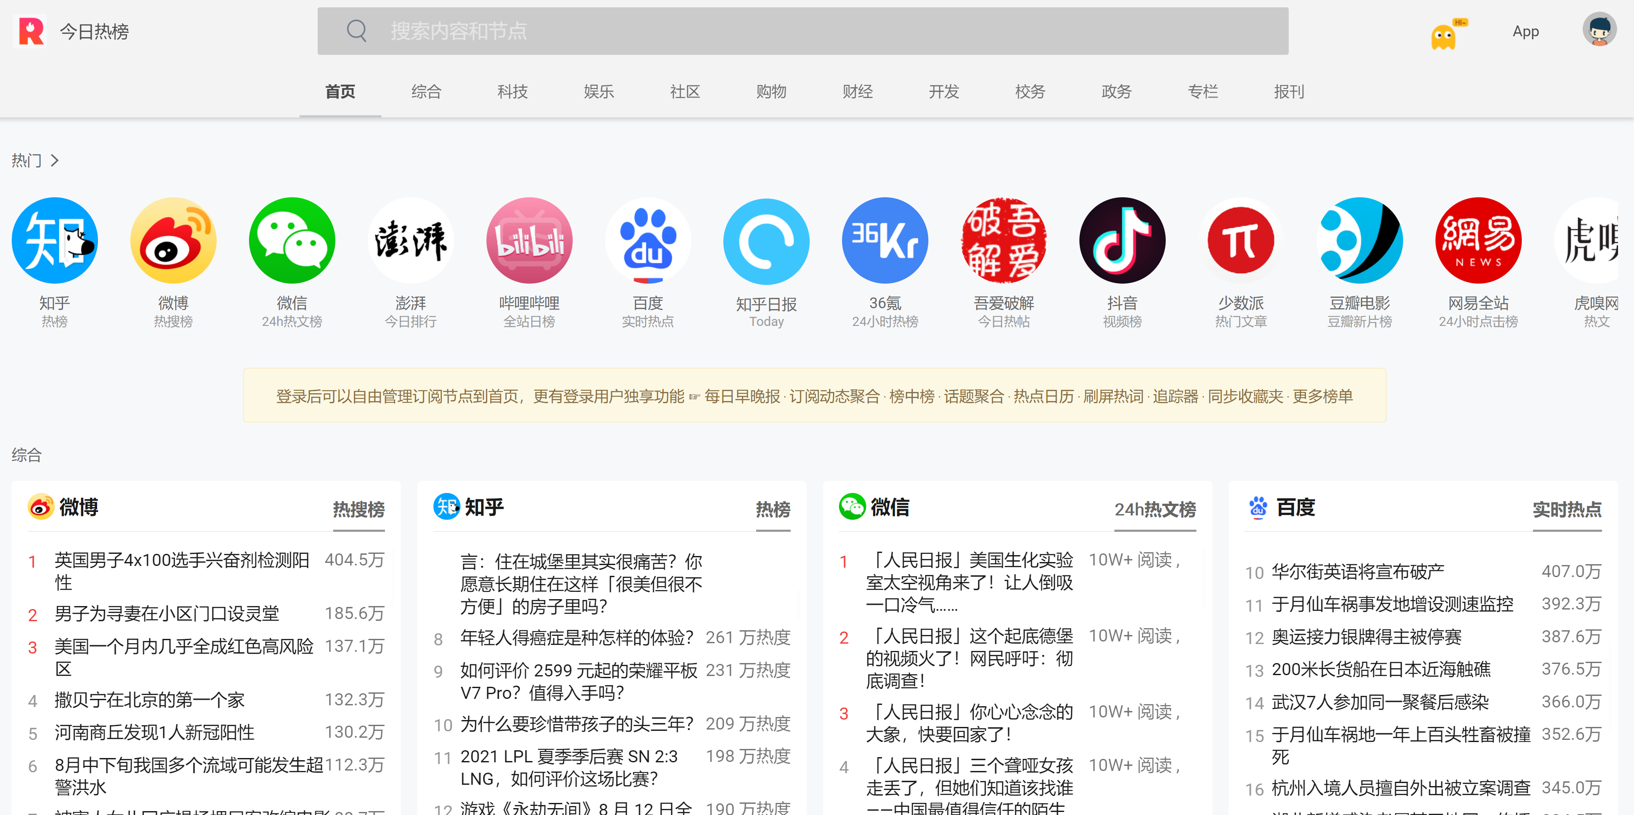Switch to the 综合 tab
Image resolution: width=1634 pixels, height=815 pixels.
(426, 92)
